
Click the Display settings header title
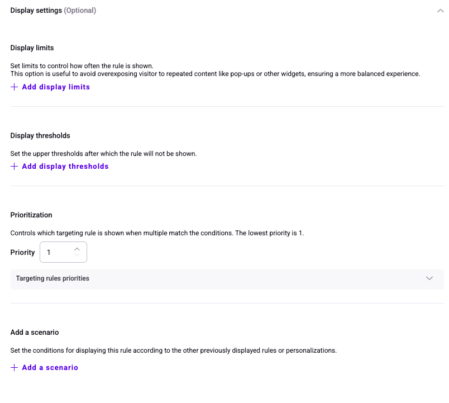(36, 11)
